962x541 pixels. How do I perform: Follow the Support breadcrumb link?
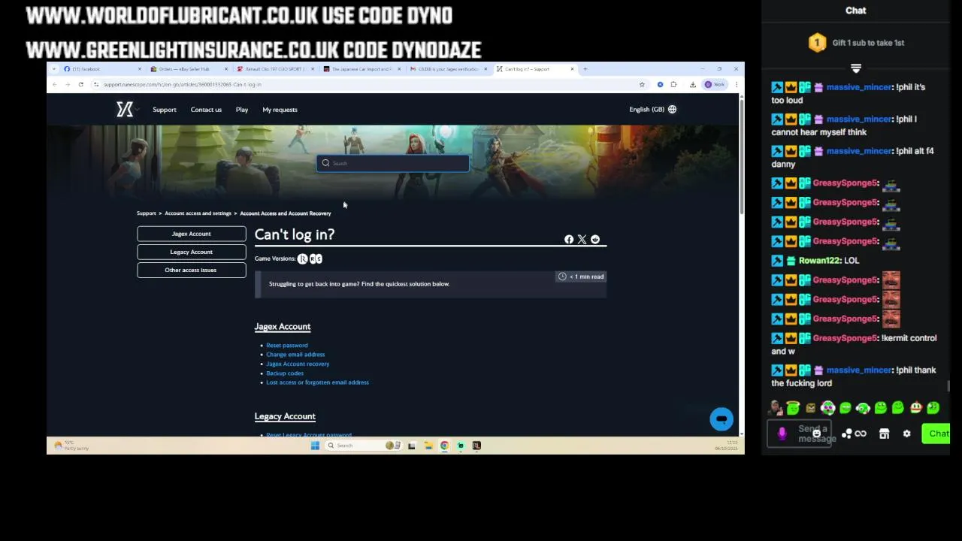click(147, 213)
